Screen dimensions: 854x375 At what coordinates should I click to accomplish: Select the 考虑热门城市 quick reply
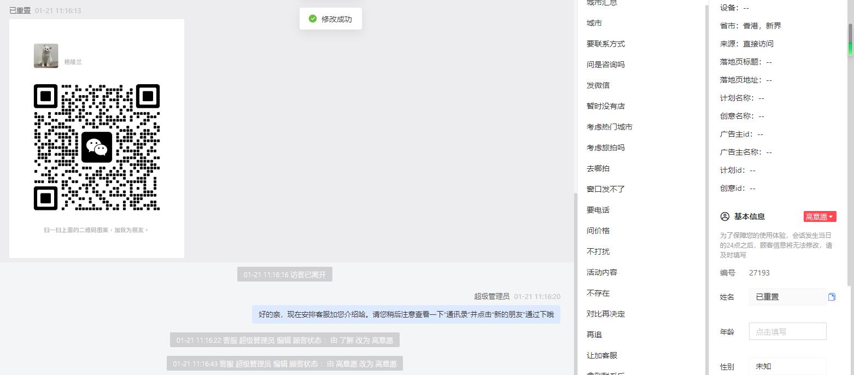point(610,127)
